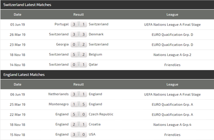Click Belgium in Switzerland's matches

(x=96, y=54)
